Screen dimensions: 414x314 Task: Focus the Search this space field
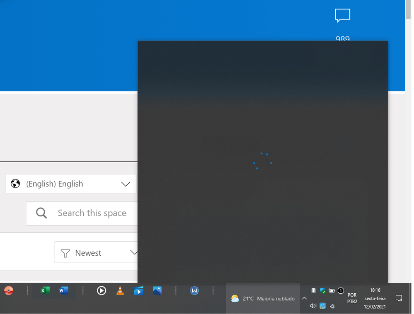(x=82, y=213)
